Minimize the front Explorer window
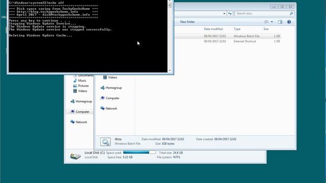Image resolution: width=326 pixels, height=183 pixels. [274, 7]
